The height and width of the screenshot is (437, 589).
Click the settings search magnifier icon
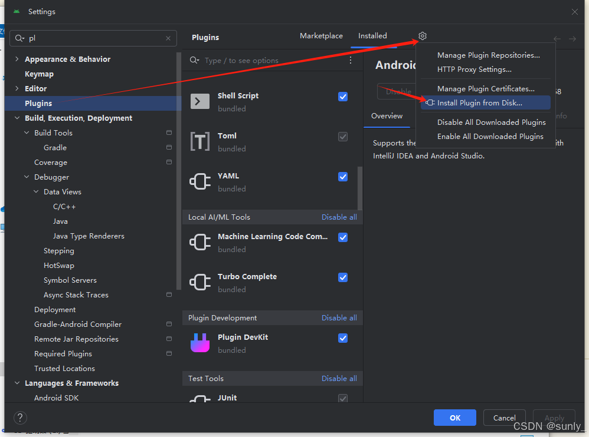tap(19, 38)
